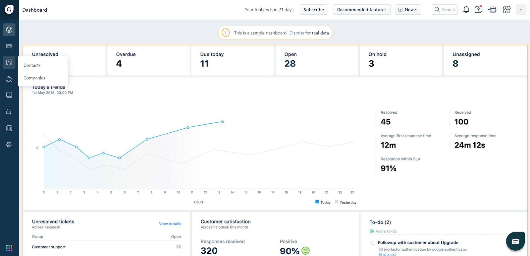Click Dismiss link for real data

(x=296, y=33)
